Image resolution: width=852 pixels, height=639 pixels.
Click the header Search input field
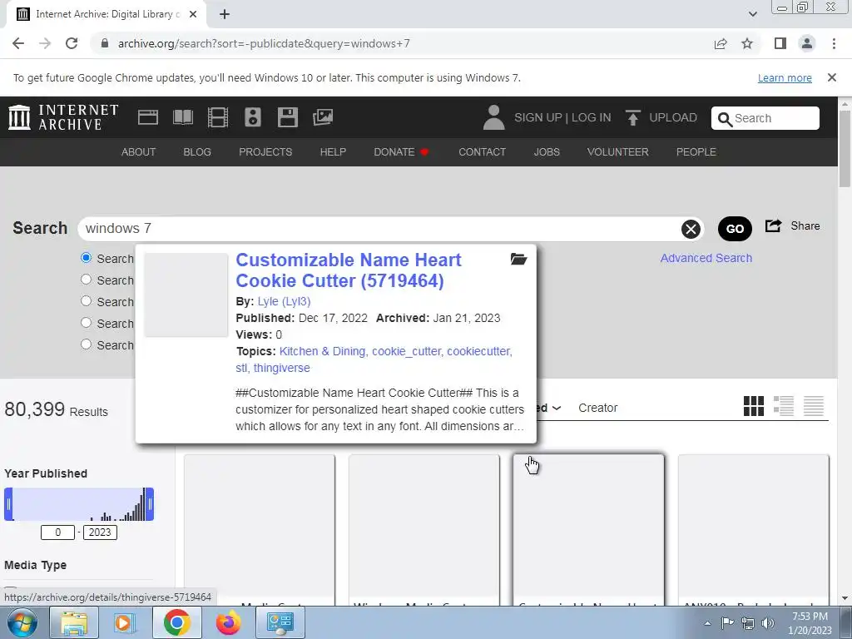tap(765, 118)
